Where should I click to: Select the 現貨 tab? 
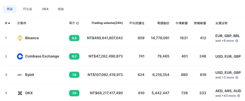tap(10, 9)
